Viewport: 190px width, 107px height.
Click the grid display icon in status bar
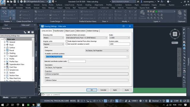click(x=78, y=101)
